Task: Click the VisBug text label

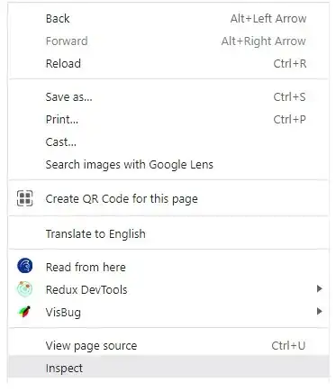Action: pos(63,313)
